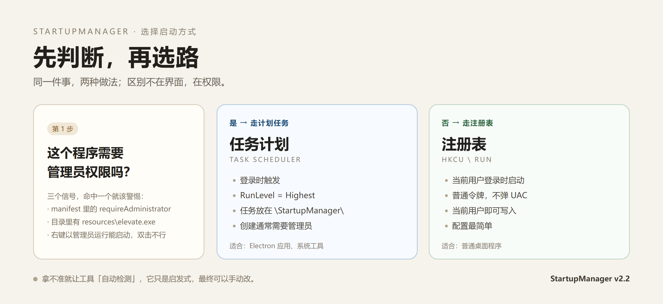This screenshot has height=304, width=663.
Task: Click the bullet 配置最简单
Action: tap(472, 226)
